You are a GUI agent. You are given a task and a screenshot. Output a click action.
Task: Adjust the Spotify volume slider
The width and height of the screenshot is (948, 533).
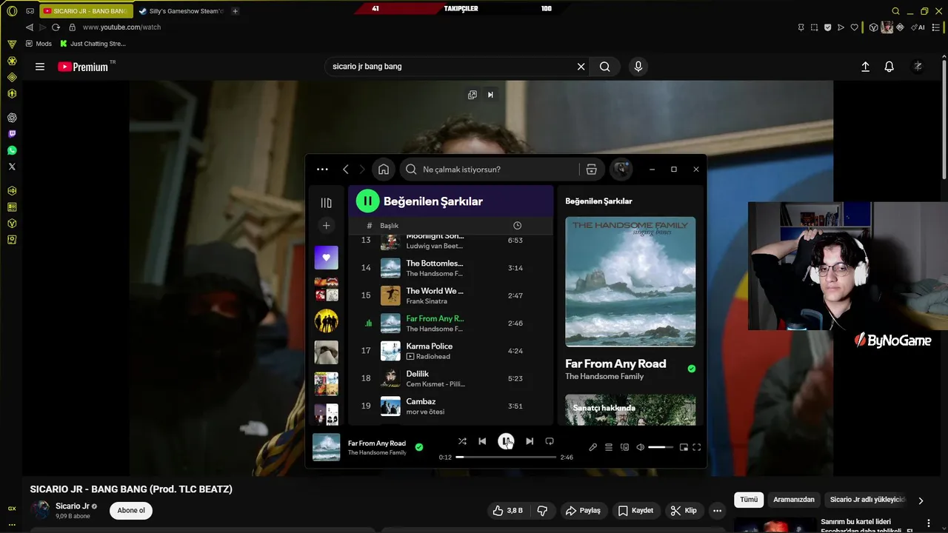pyautogui.click(x=661, y=447)
